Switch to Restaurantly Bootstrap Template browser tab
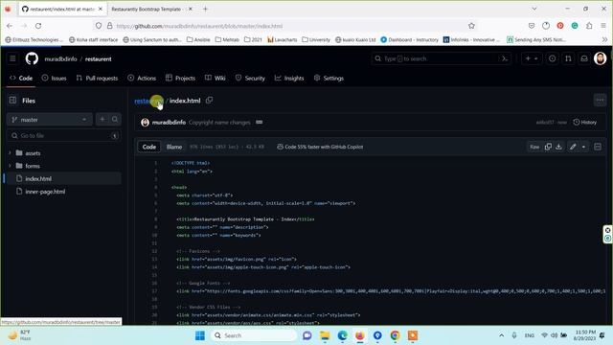Image resolution: width=613 pixels, height=345 pixels. (x=147, y=9)
